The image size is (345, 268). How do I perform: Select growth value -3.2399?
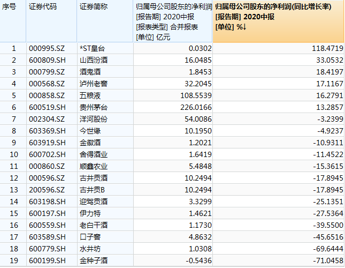[x=330, y=119]
